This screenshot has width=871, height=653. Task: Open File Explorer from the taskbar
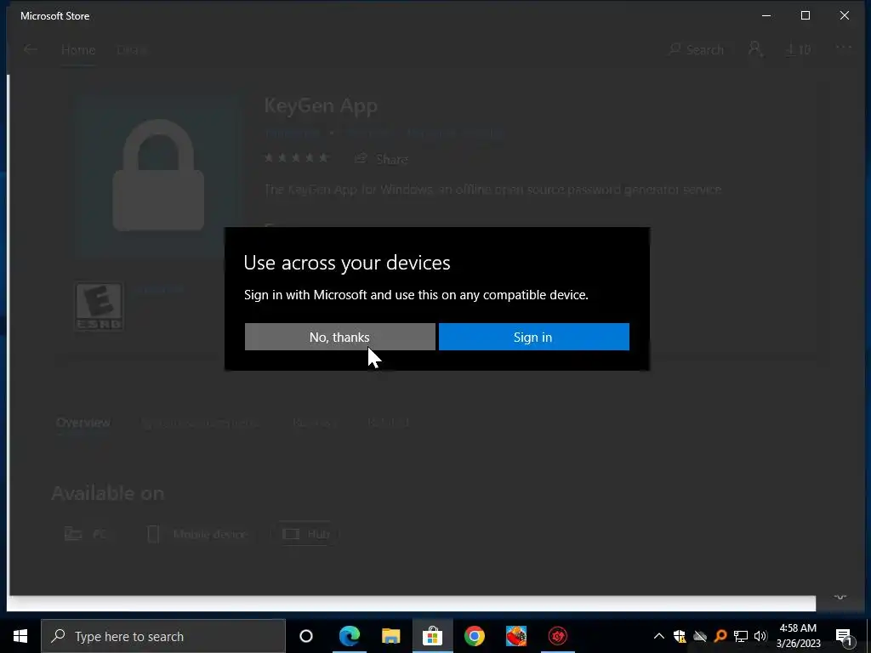point(391,636)
